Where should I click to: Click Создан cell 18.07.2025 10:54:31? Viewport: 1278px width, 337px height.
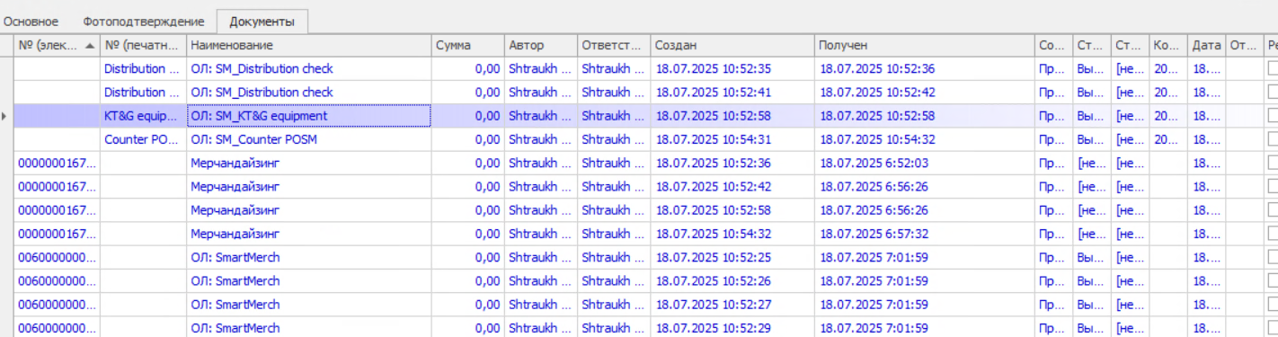coord(732,139)
